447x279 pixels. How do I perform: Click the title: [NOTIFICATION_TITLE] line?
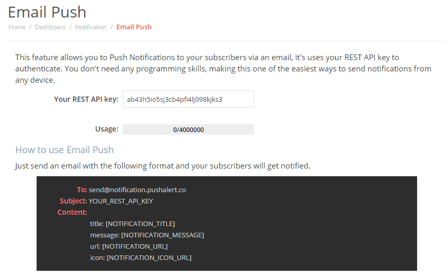pyautogui.click(x=133, y=224)
